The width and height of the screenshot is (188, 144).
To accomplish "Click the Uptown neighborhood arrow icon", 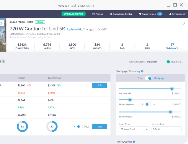I will coord(80,29).
